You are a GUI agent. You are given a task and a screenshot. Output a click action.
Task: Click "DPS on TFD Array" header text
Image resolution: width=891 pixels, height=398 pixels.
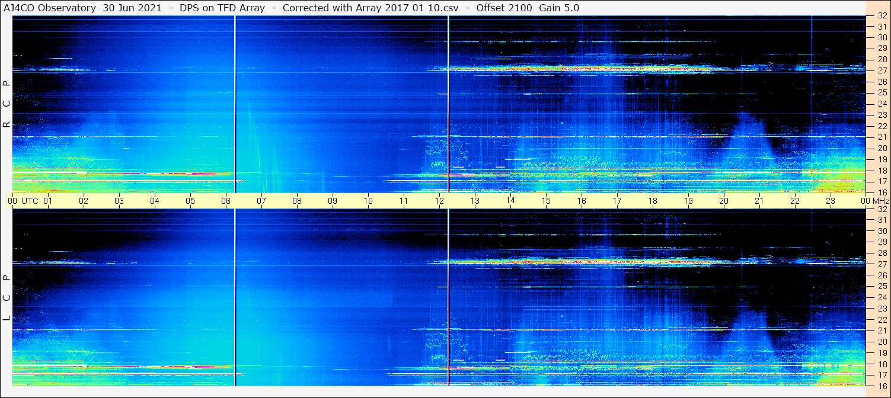[222, 8]
